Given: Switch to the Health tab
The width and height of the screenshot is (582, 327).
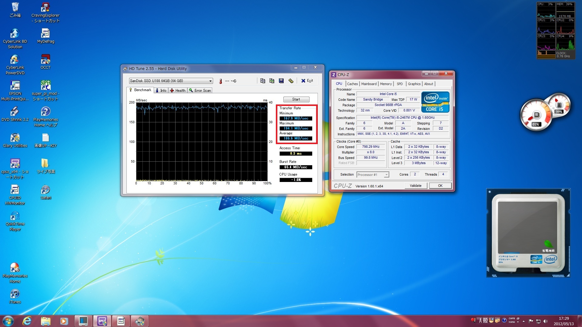Looking at the screenshot, I should click(x=178, y=91).
